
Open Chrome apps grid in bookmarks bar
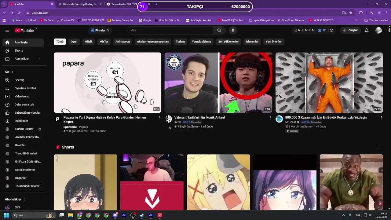point(4,20)
